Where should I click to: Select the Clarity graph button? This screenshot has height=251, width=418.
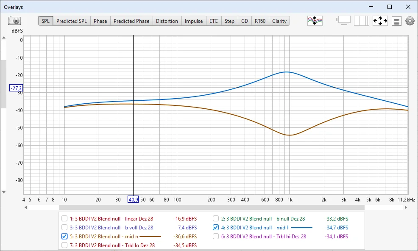pyautogui.click(x=279, y=21)
